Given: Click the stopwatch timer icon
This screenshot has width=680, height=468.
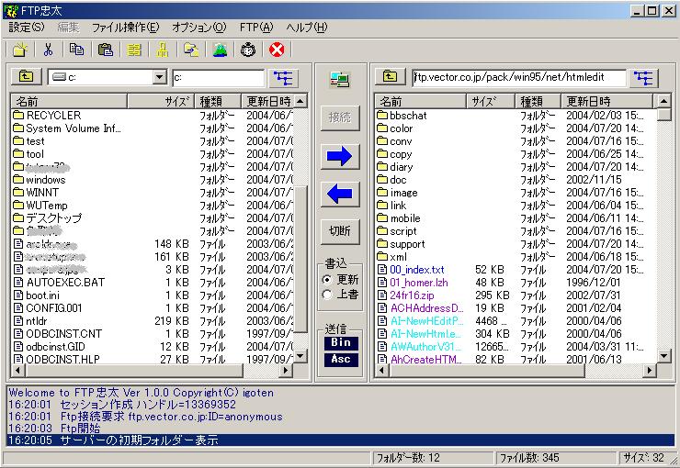Looking at the screenshot, I should 248,50.
